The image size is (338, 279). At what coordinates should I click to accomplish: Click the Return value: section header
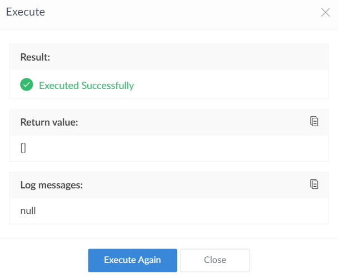pyautogui.click(x=49, y=122)
